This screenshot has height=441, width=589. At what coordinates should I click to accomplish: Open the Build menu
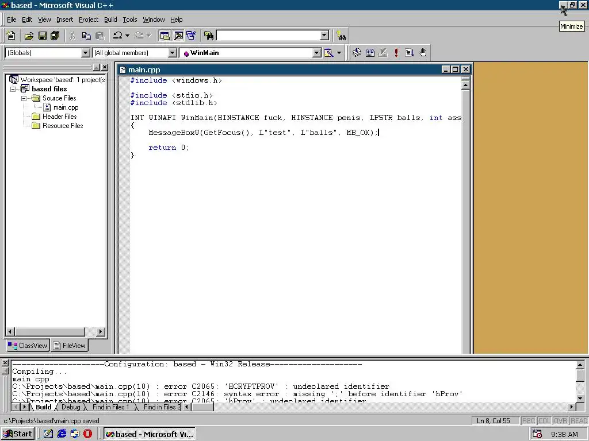(x=110, y=20)
